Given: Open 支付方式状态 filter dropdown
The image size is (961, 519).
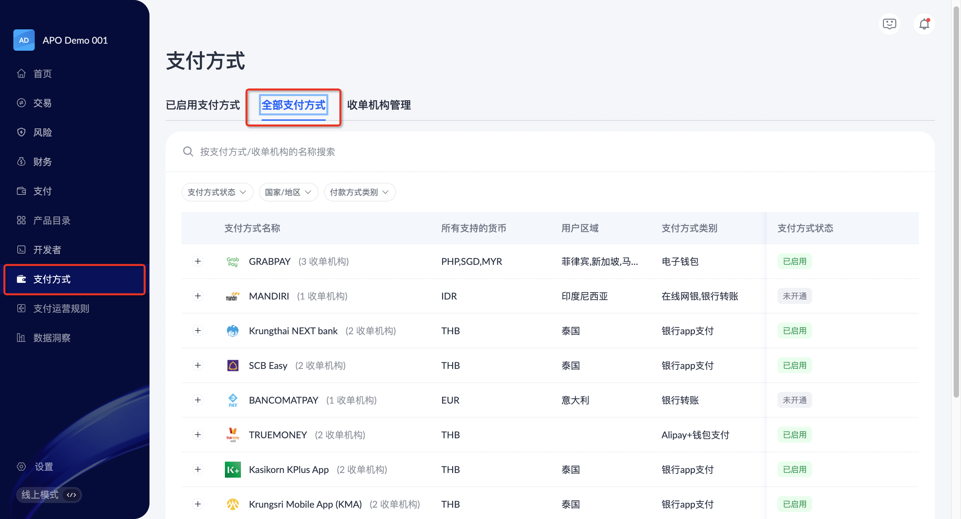Looking at the screenshot, I should (217, 192).
